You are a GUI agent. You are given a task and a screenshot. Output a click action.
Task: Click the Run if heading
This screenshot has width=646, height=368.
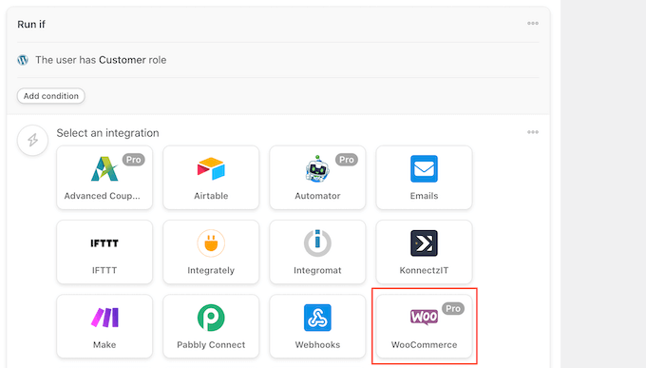point(31,25)
